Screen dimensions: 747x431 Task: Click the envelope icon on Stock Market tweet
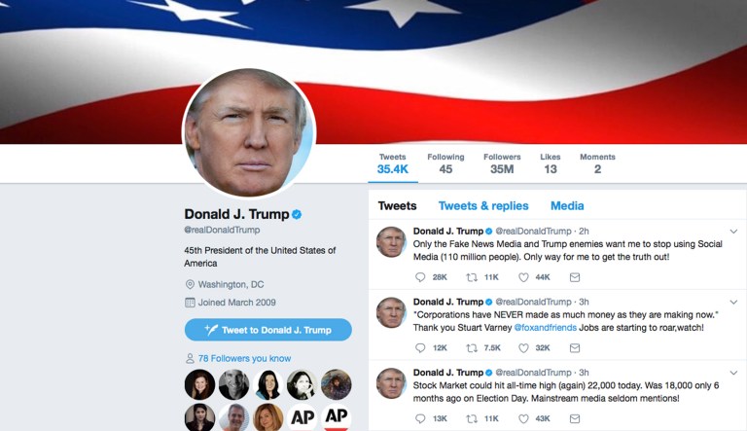click(575, 418)
